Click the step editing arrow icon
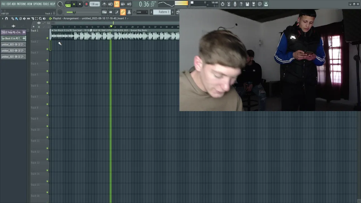 click(111, 12)
